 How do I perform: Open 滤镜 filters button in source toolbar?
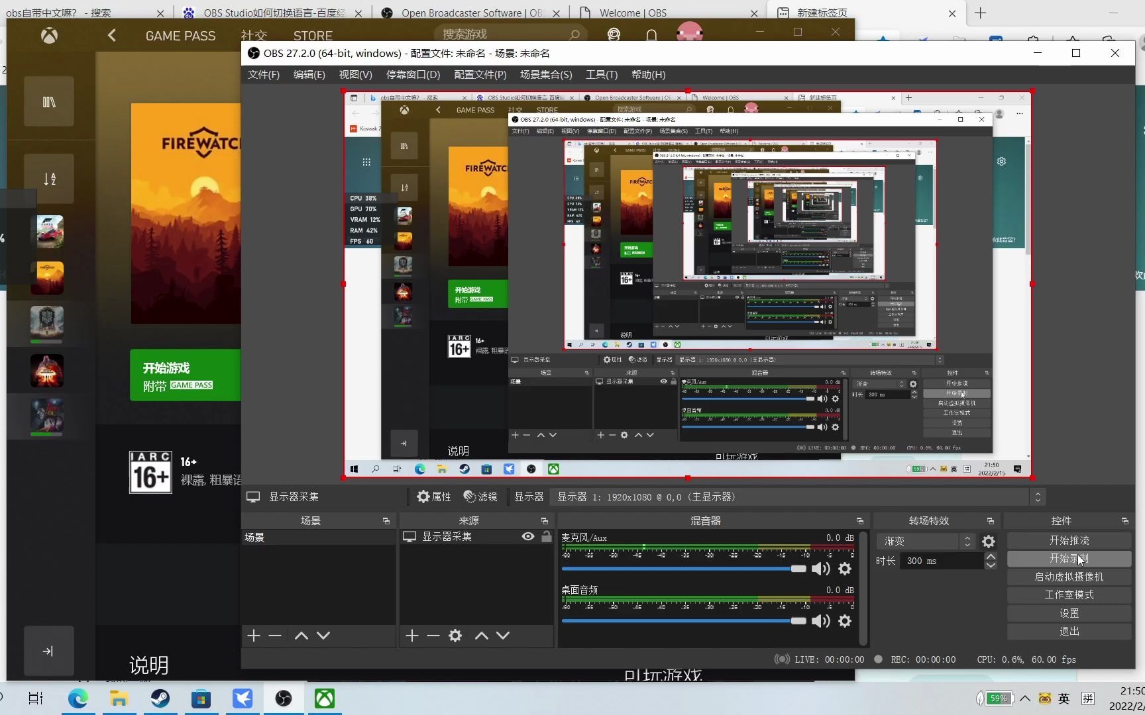[x=480, y=497]
